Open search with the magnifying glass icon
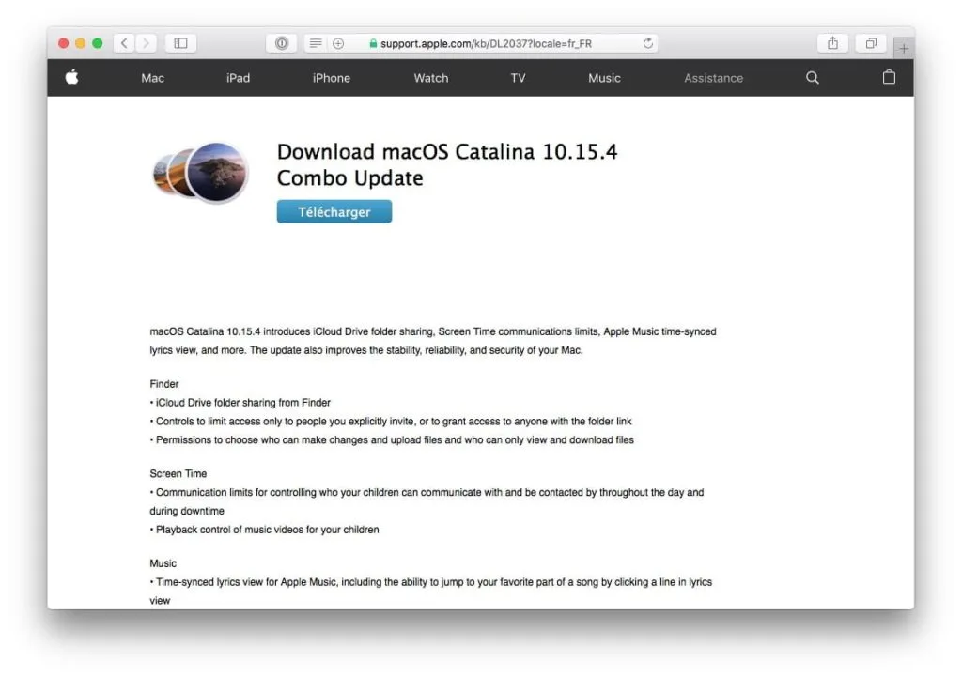Image resolution: width=962 pixels, height=677 pixels. pos(813,77)
